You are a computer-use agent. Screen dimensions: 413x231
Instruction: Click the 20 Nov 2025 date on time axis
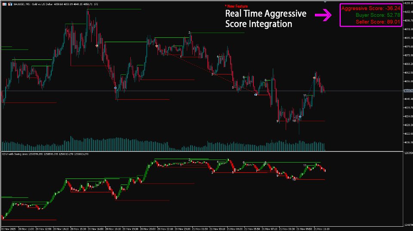coord(9,229)
